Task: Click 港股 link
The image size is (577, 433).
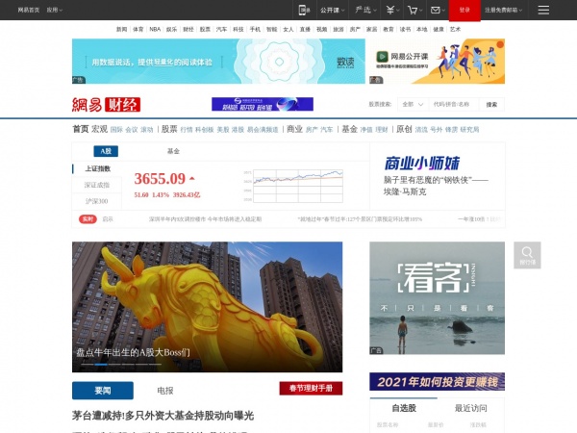Action: 238,130
